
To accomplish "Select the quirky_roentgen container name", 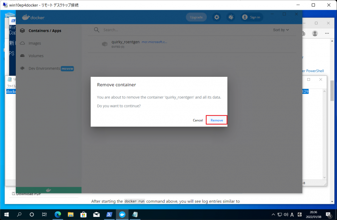I will click(125, 42).
